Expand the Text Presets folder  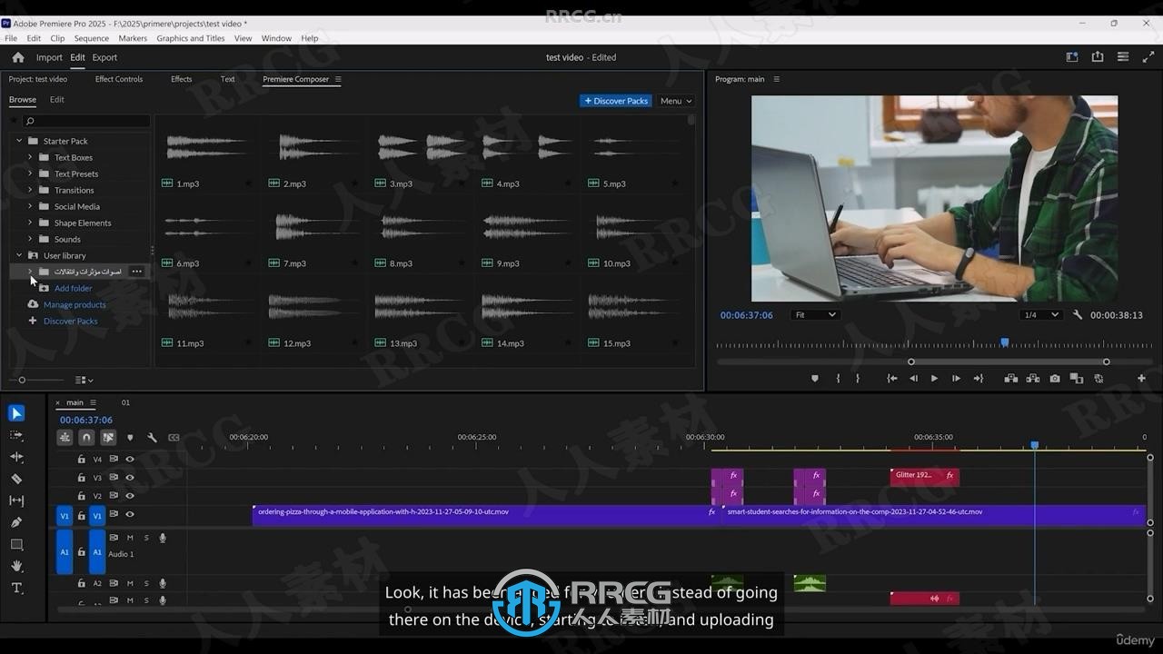click(30, 173)
